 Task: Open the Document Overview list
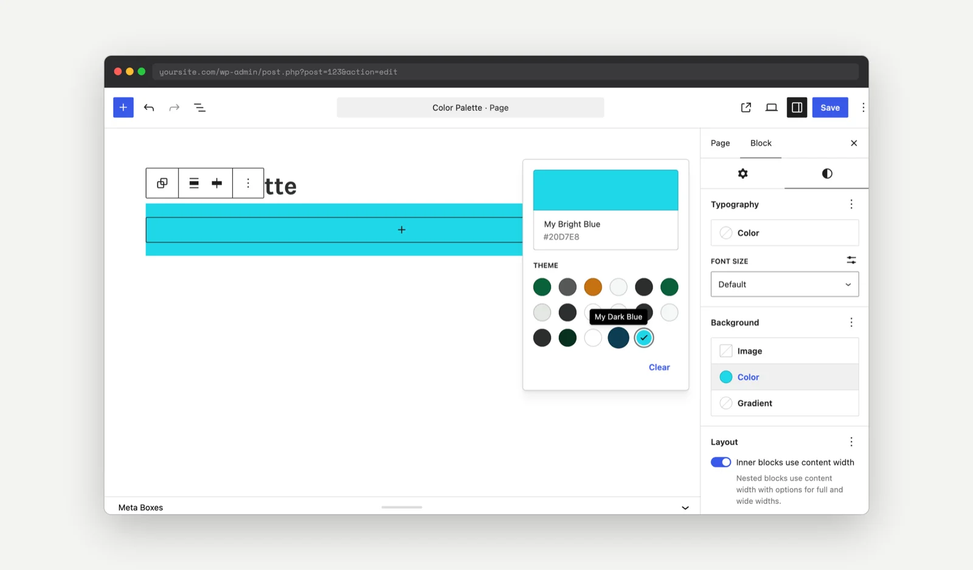(199, 108)
